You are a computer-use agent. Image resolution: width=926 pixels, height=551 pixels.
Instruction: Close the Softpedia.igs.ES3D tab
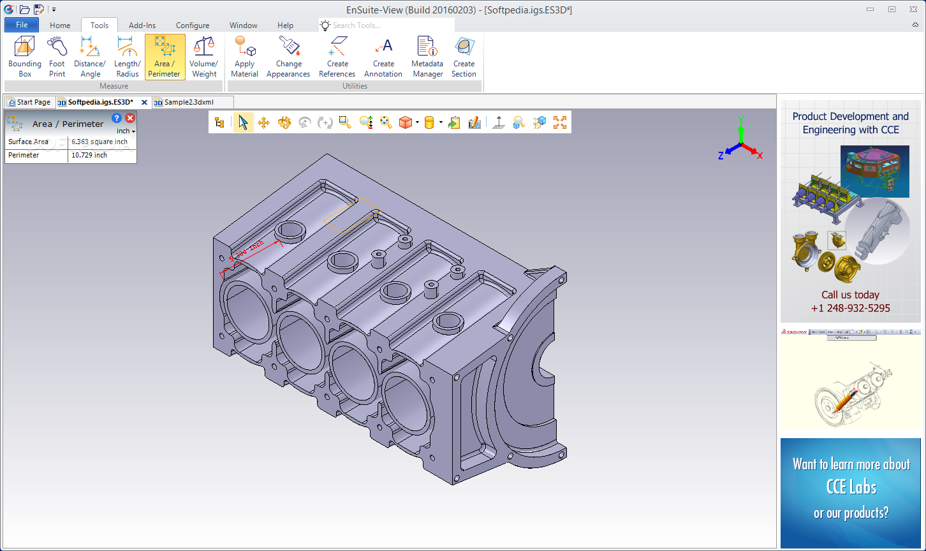tap(144, 102)
